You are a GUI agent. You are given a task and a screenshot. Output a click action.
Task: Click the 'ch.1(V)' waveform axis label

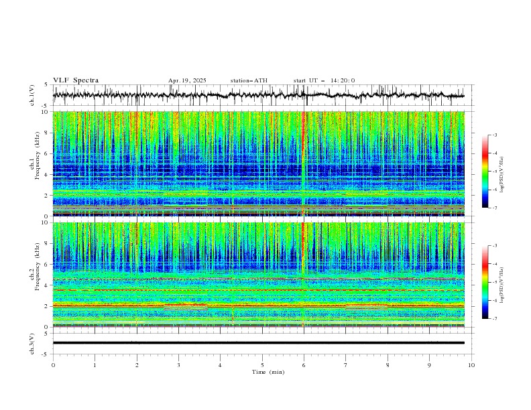[x=32, y=95]
